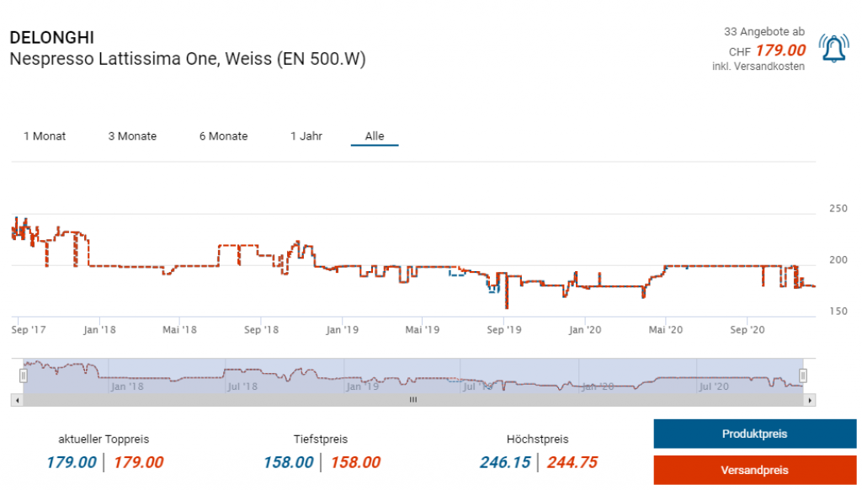
Task: Click the right range handle of the navigator
Action: pyautogui.click(x=803, y=375)
